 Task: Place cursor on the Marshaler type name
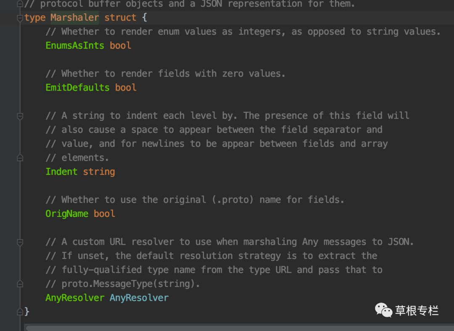click(x=74, y=18)
